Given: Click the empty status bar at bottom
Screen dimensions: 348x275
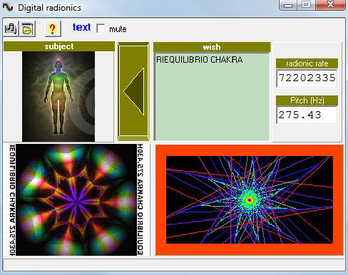Looking at the screenshot, I should coord(174,264).
